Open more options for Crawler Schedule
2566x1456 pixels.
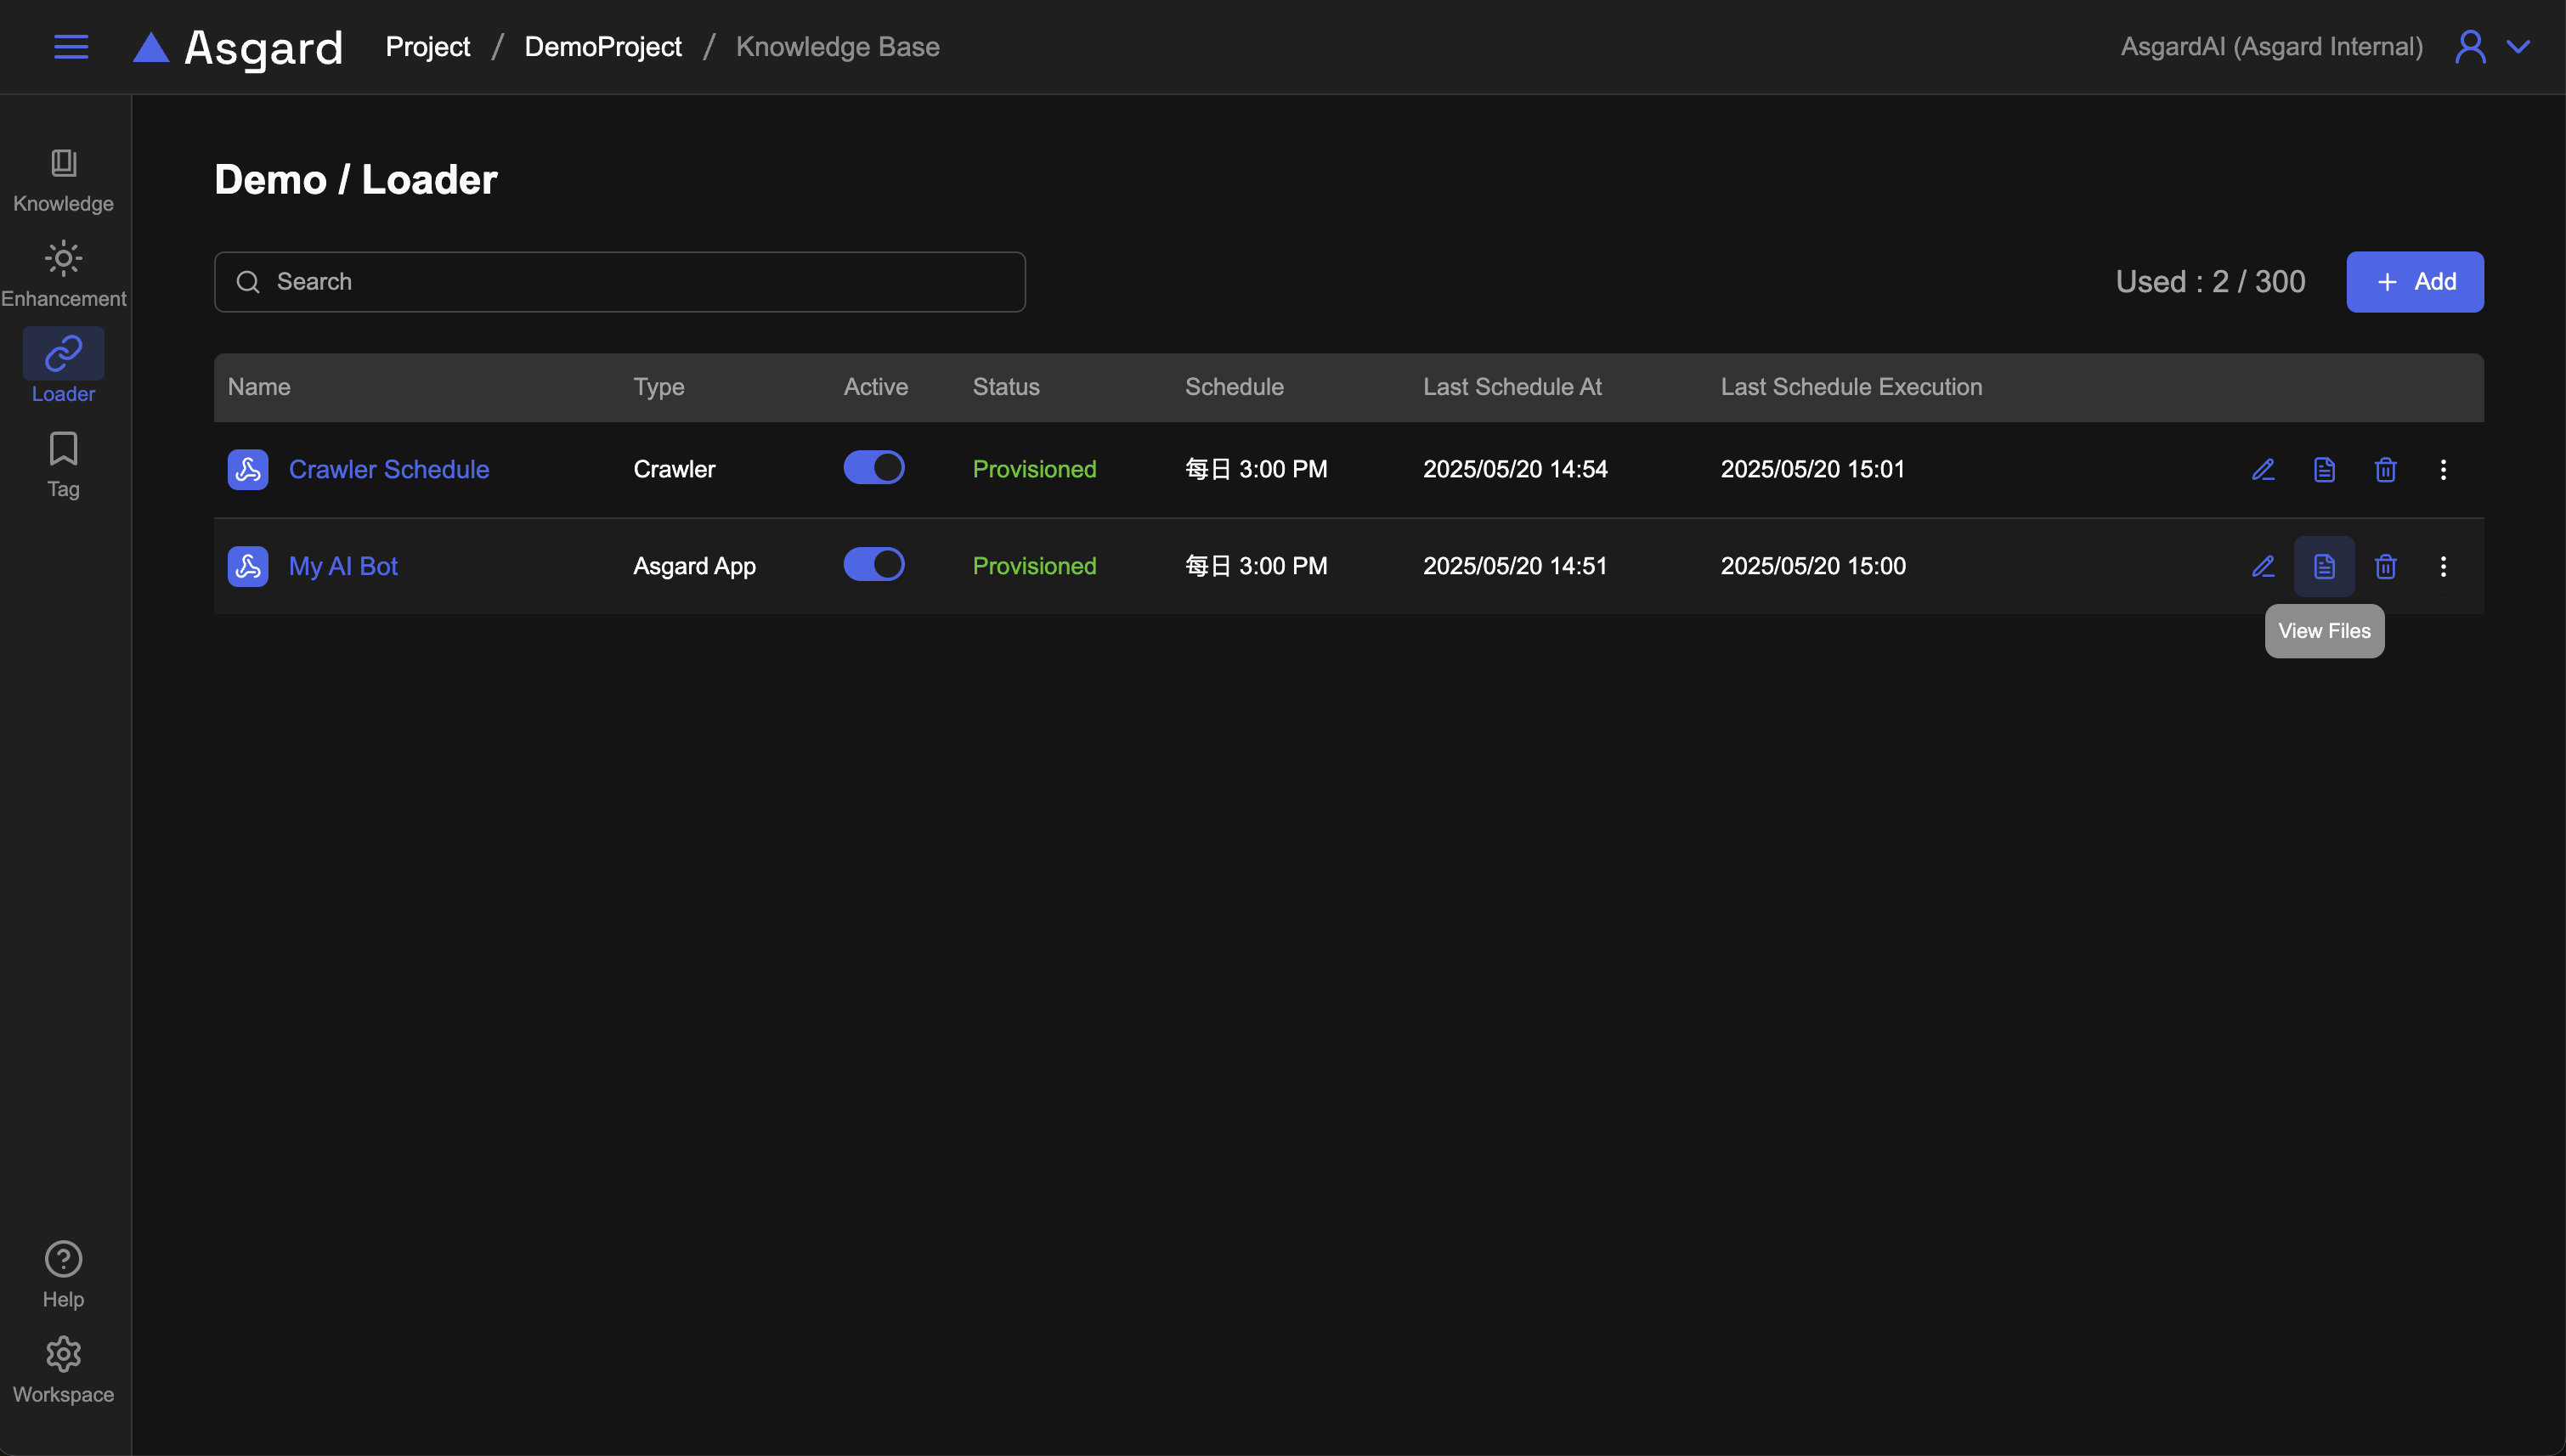tap(2443, 469)
